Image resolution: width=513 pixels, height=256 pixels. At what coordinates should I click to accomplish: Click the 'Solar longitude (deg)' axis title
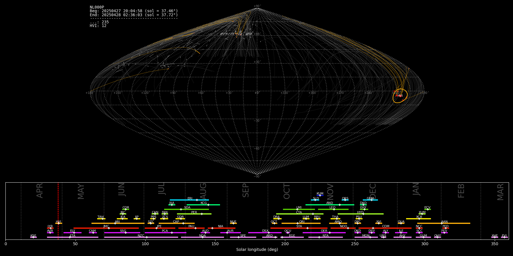(x=257, y=249)
